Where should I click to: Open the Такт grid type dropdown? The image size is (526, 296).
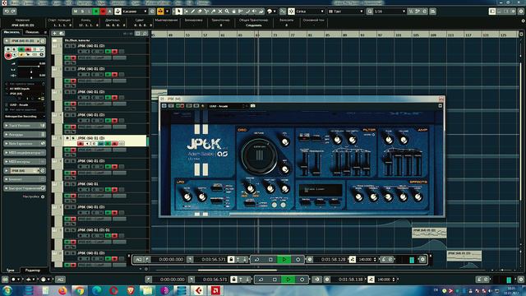pyautogui.click(x=345, y=12)
